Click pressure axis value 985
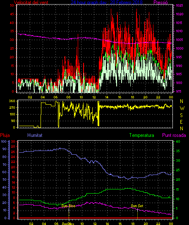Viewport: 189px width, 225px height. click(x=179, y=74)
